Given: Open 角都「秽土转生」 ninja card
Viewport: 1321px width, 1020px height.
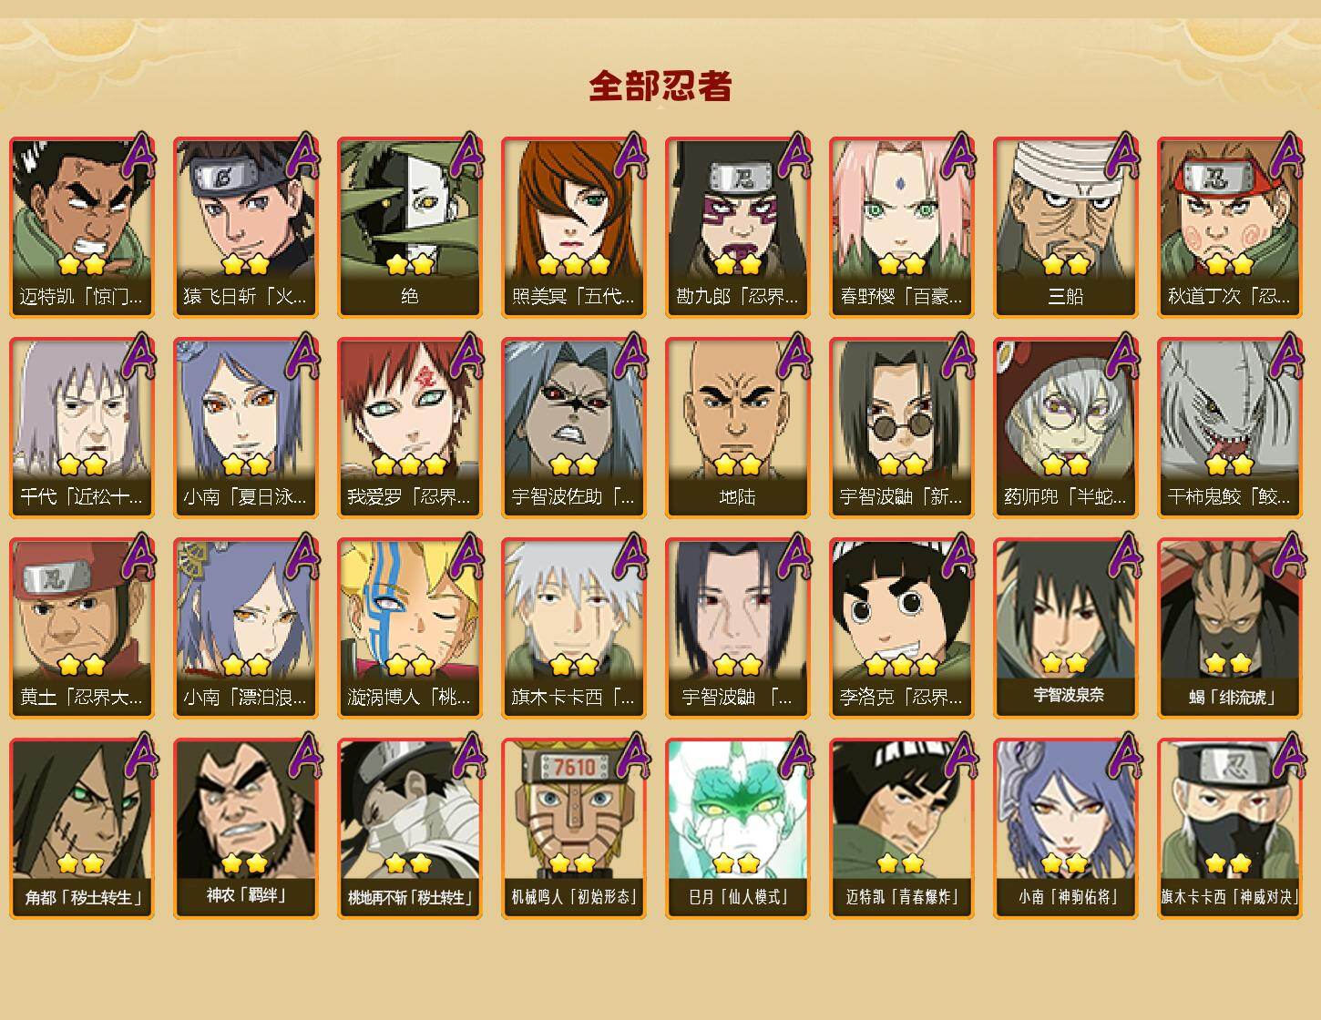Looking at the screenshot, I should (81, 829).
